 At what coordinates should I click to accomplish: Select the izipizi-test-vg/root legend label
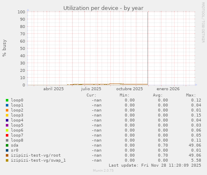click(36, 155)
